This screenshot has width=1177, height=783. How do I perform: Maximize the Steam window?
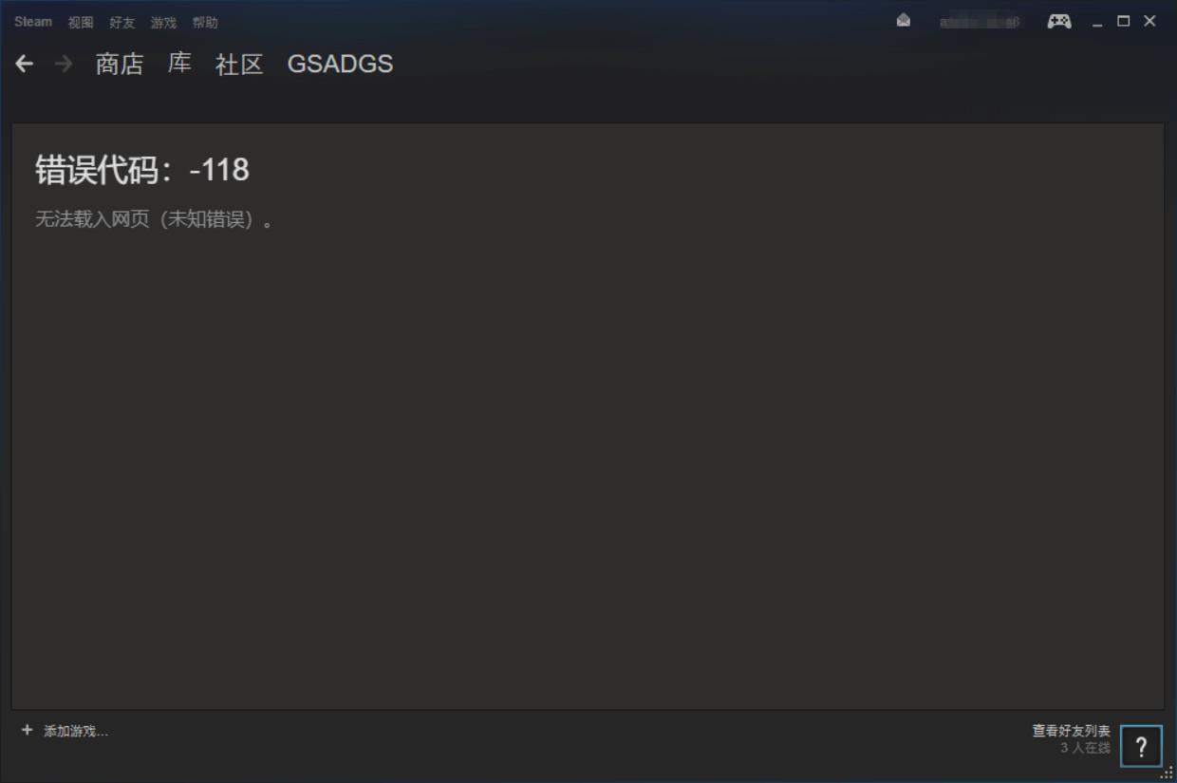[x=1124, y=21]
